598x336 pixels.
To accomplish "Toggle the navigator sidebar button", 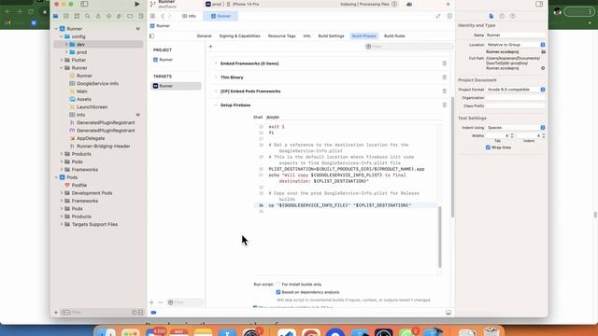I will [84, 4].
